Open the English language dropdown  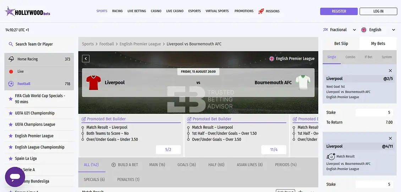coord(378,30)
